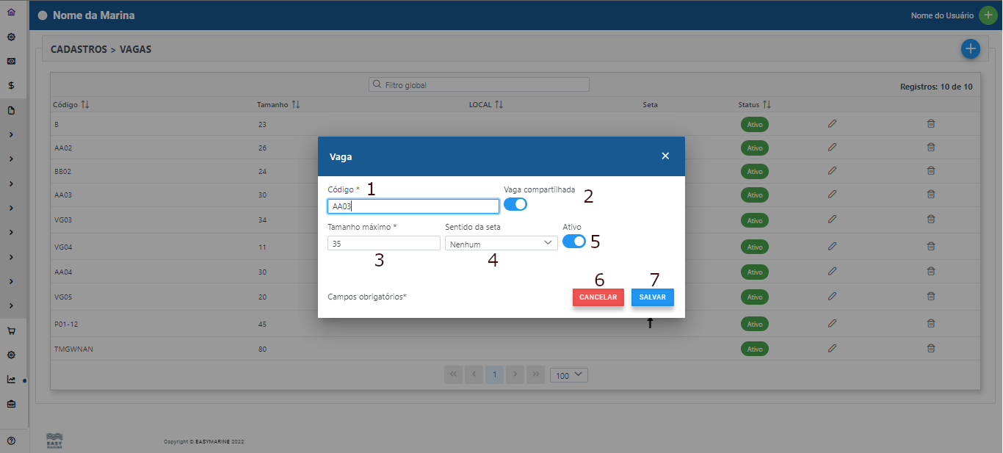Click green plus beside Nome do Usuário
This screenshot has height=453, width=1003.
tap(988, 15)
